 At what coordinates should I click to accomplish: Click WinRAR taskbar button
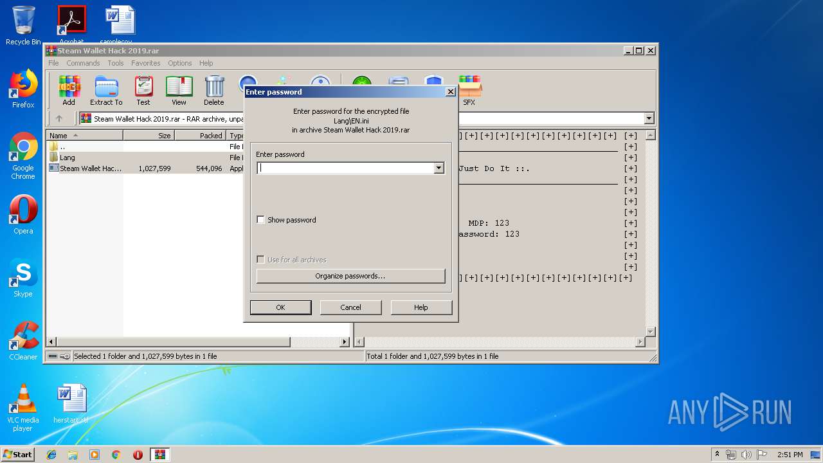click(159, 455)
